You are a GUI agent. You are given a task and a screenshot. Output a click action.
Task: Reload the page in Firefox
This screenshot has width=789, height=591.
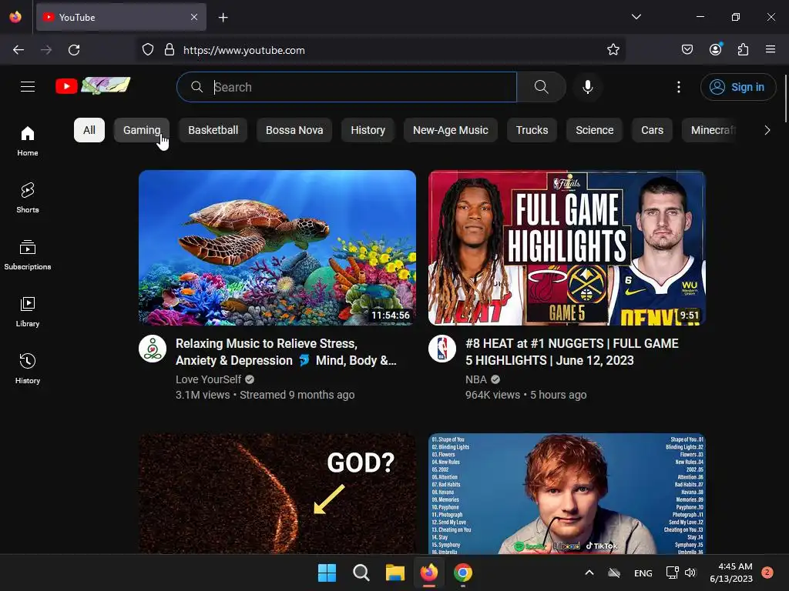tap(74, 50)
